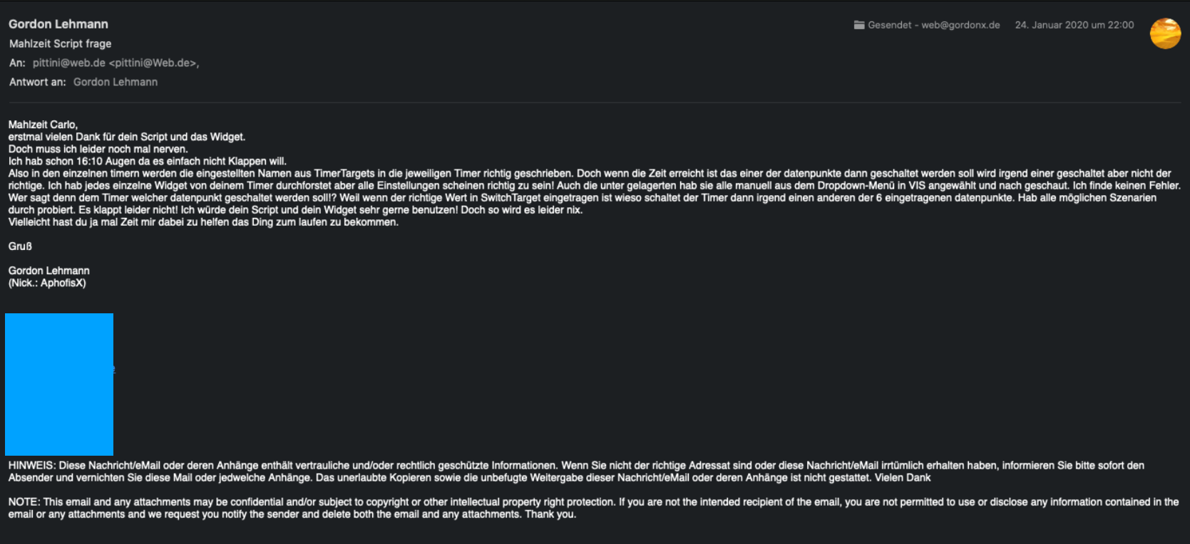Click the English NOTE disclaimer paragraph
The image size is (1190, 544).
[593, 508]
